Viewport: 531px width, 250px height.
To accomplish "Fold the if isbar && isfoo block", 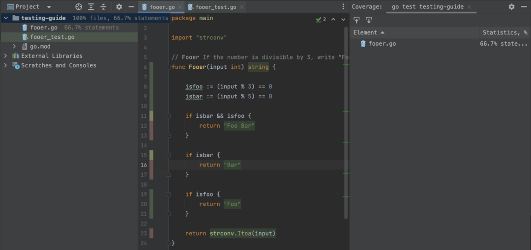I will pos(168,116).
